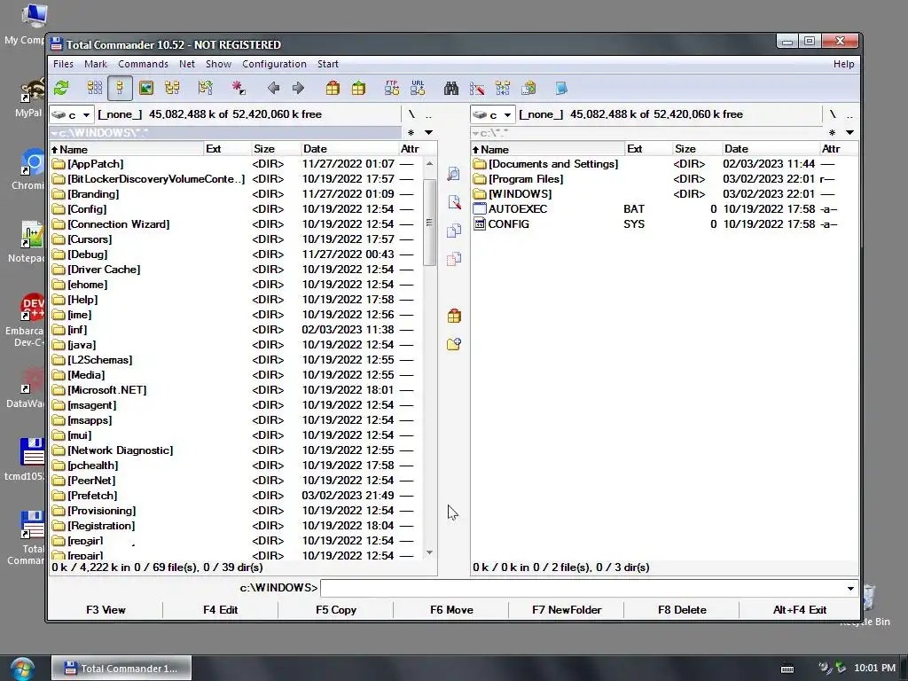Click the Move icon in vertical bar
This screenshot has height=681, width=908.
click(454, 258)
